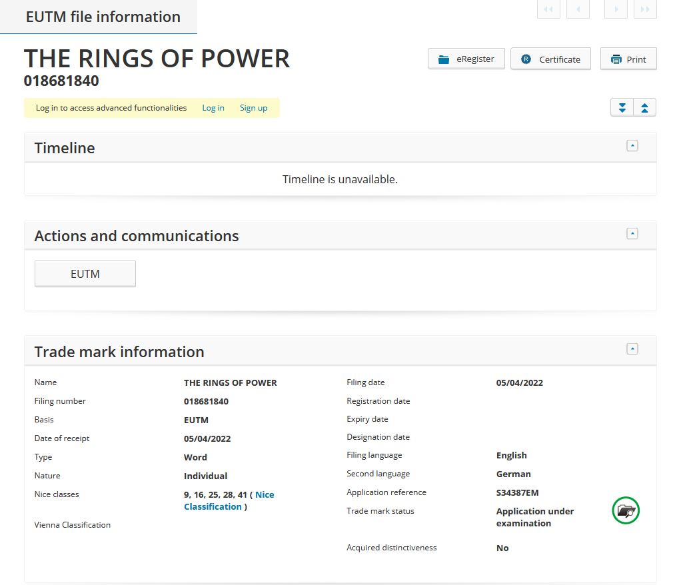The height and width of the screenshot is (585, 679).
Task: Click the filing number 018681840 value
Action: 206,401
